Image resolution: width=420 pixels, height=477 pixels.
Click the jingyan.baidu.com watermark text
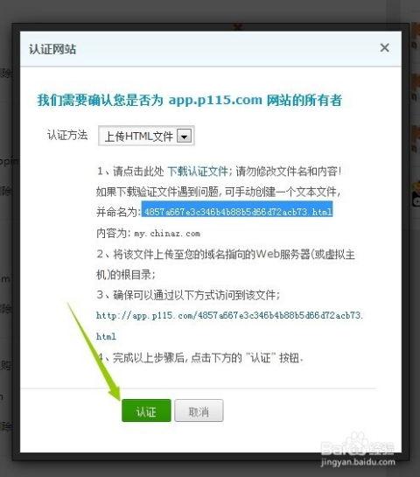point(358,462)
